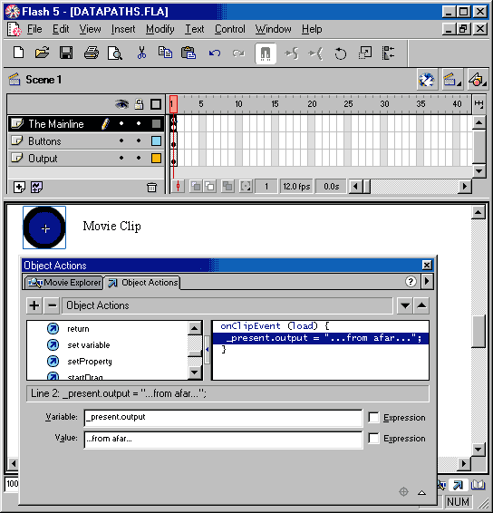Cut selection with the scissors icon

[x=141, y=53]
